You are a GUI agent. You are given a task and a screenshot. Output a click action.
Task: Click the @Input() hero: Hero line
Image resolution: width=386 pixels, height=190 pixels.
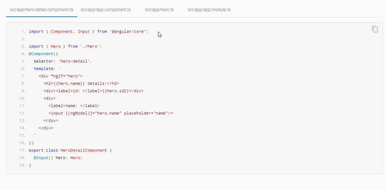click(58, 158)
